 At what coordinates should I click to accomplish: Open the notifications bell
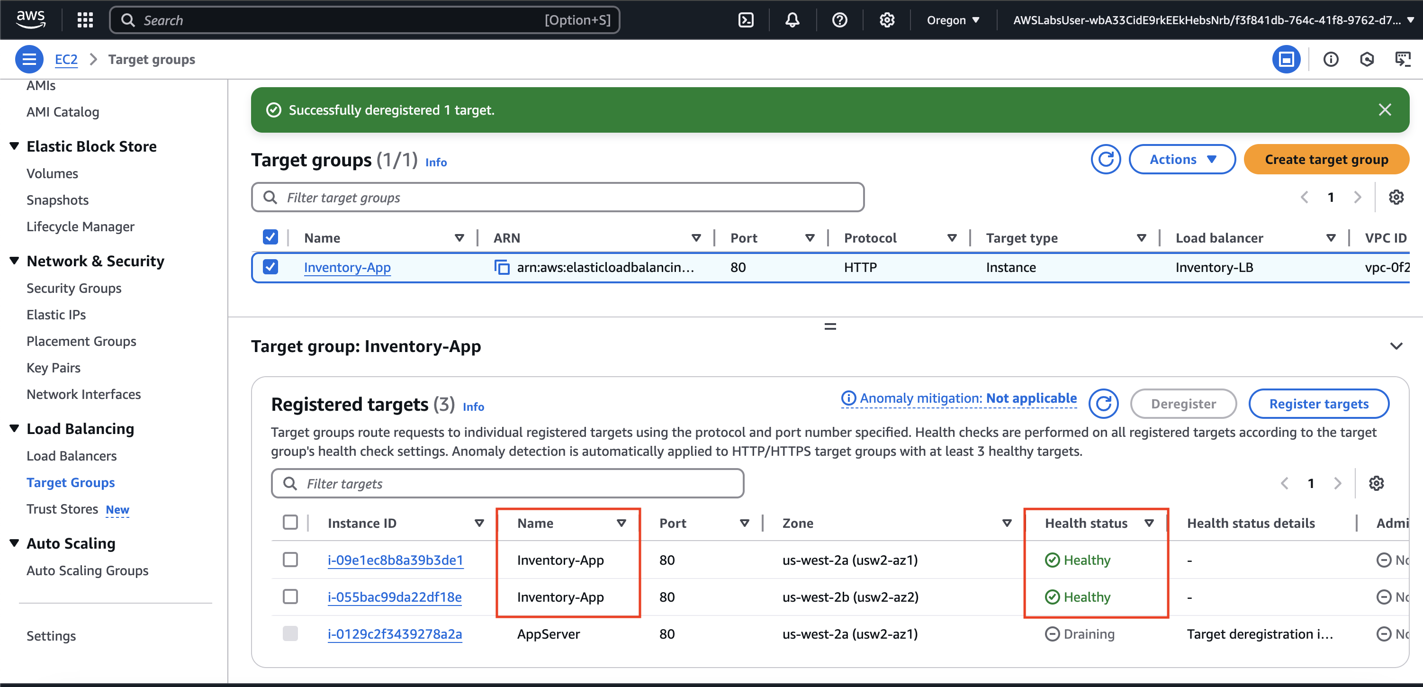tap(792, 20)
